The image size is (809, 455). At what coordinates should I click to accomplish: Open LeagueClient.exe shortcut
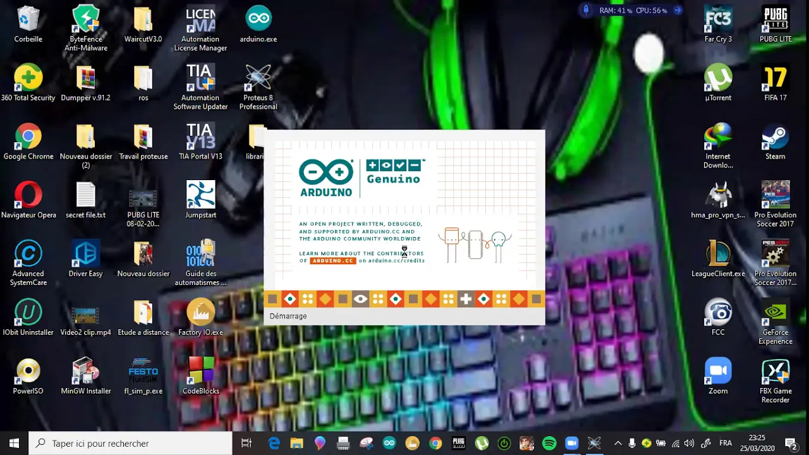718,259
